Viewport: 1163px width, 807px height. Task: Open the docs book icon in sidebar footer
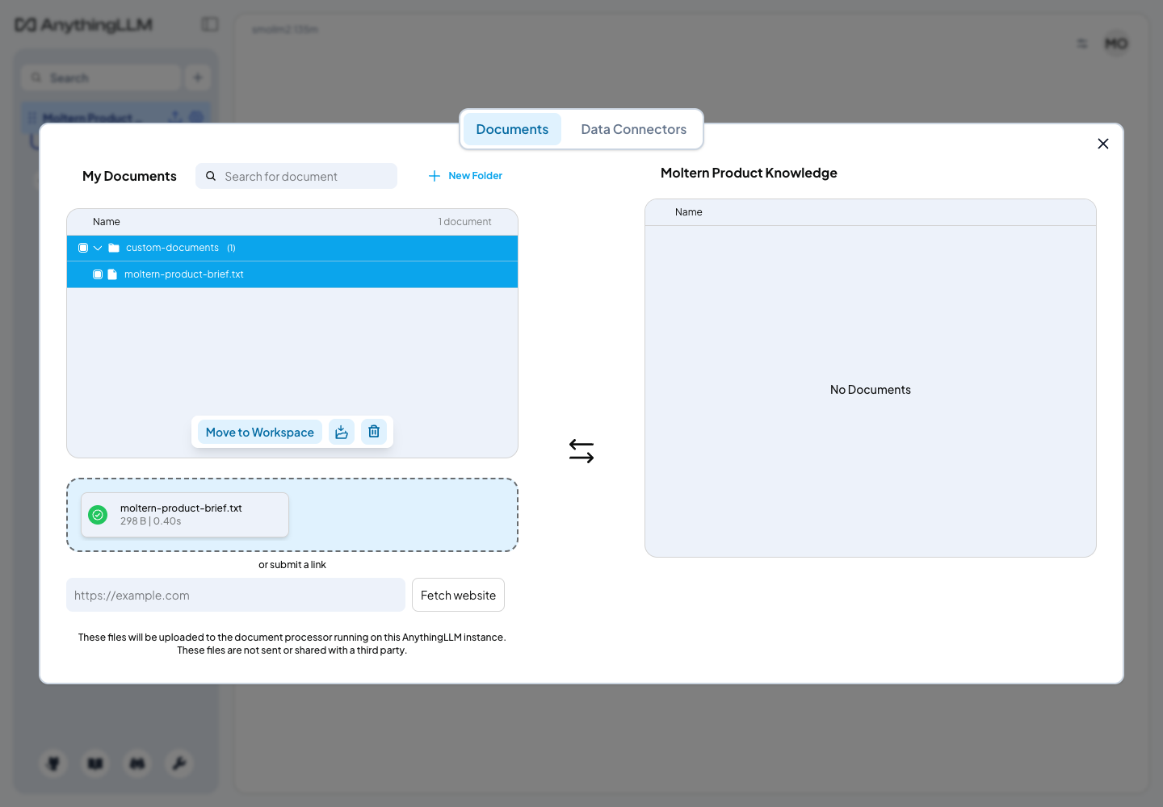(95, 763)
